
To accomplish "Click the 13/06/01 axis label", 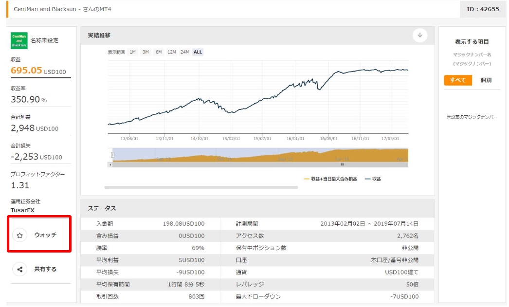I will 129,139.
